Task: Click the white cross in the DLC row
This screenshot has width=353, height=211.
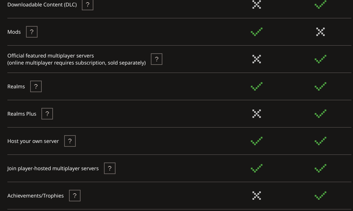Action: (x=256, y=4)
